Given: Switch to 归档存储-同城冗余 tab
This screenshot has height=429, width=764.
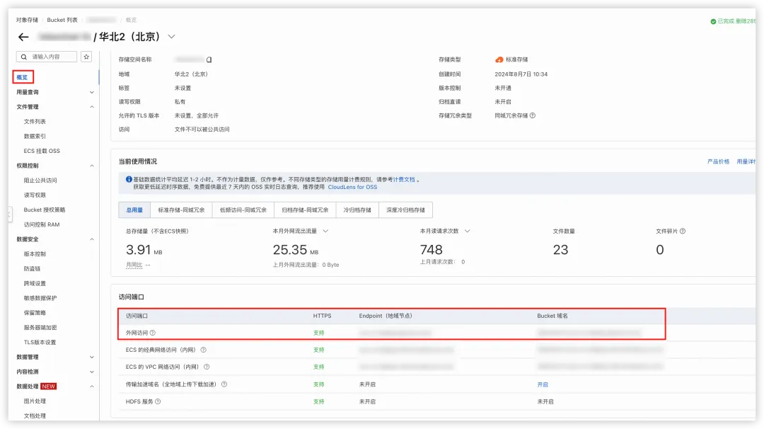Looking at the screenshot, I should 305,210.
